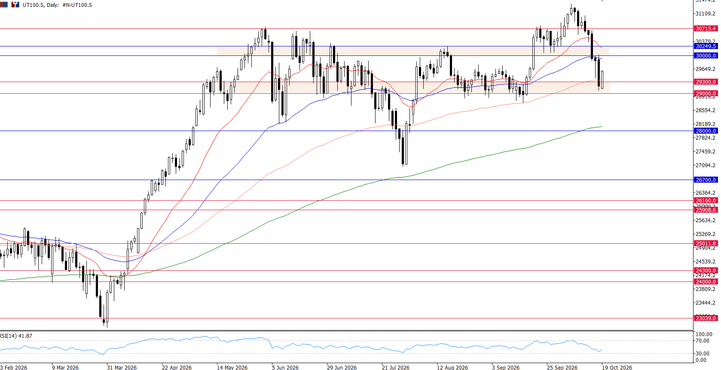Click the 30.00 RSI level value
Image resolution: width=721 pixels, height=370 pixels.
click(703, 354)
